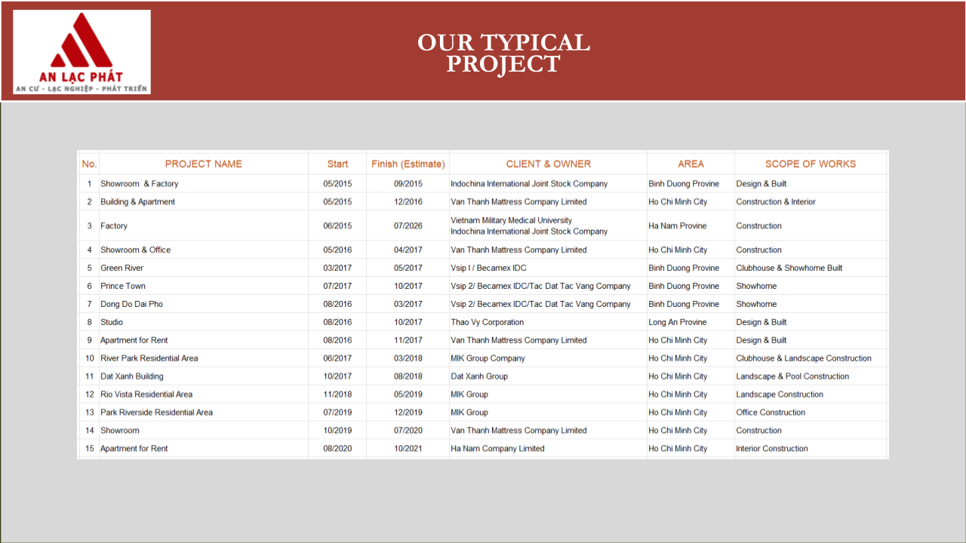Click the CLIENT & OWNER header
This screenshot has width=966, height=543.
(x=548, y=164)
